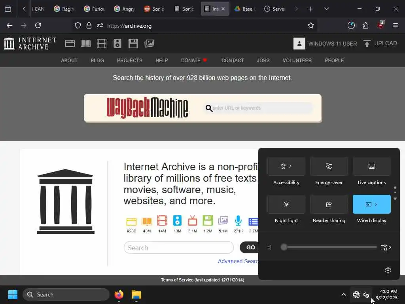List all tabs dropdown arrow
The width and height of the screenshot is (405, 304).
pos(327,9)
